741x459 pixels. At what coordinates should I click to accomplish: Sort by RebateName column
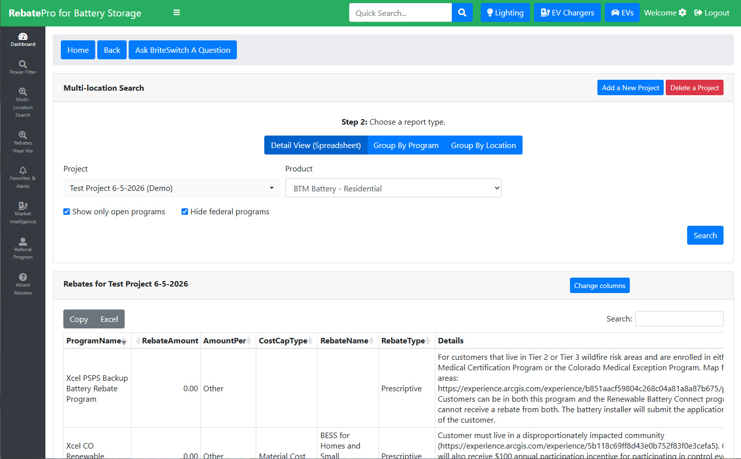coord(348,341)
